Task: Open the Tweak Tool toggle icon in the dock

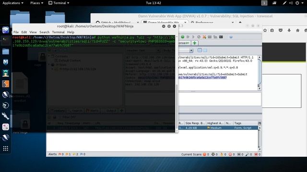Action: click(x=5, y=127)
